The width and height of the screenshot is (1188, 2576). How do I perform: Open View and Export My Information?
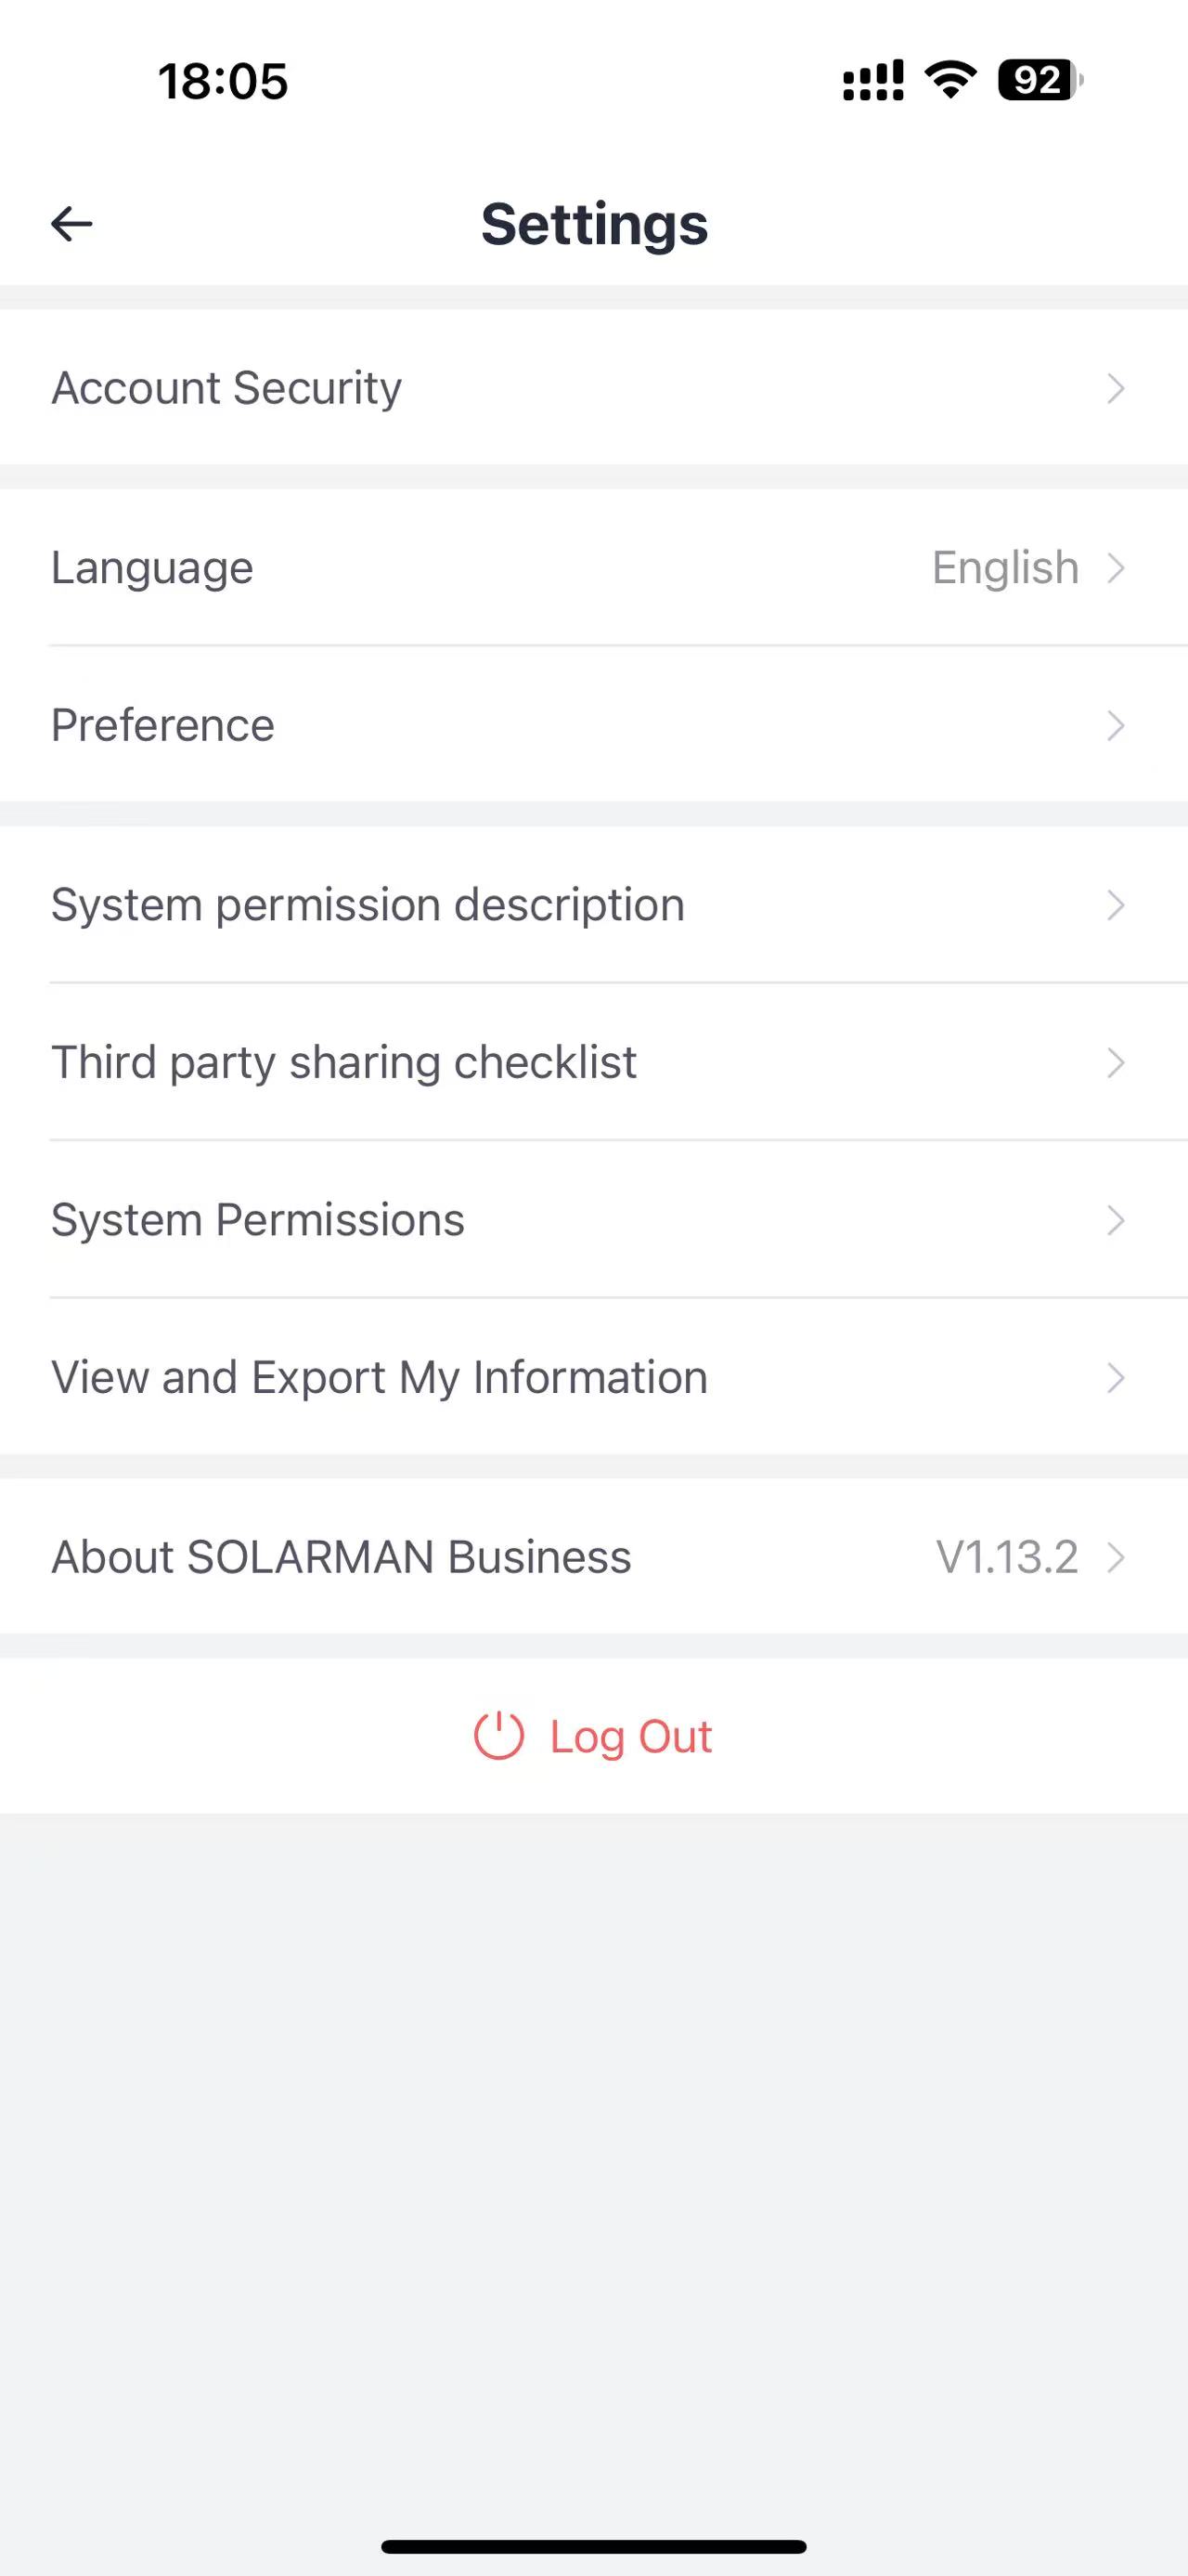click(380, 1378)
